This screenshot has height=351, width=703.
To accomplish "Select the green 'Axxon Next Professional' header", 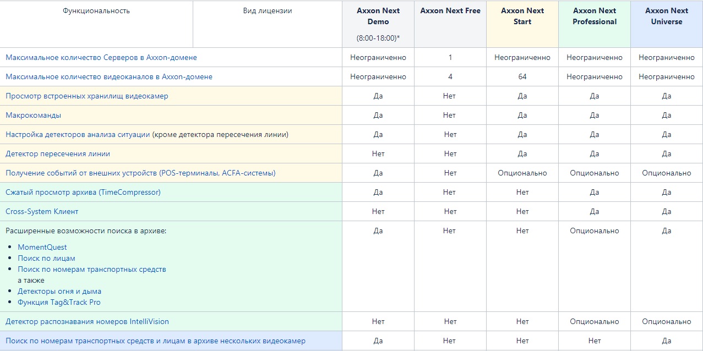I will [595, 17].
